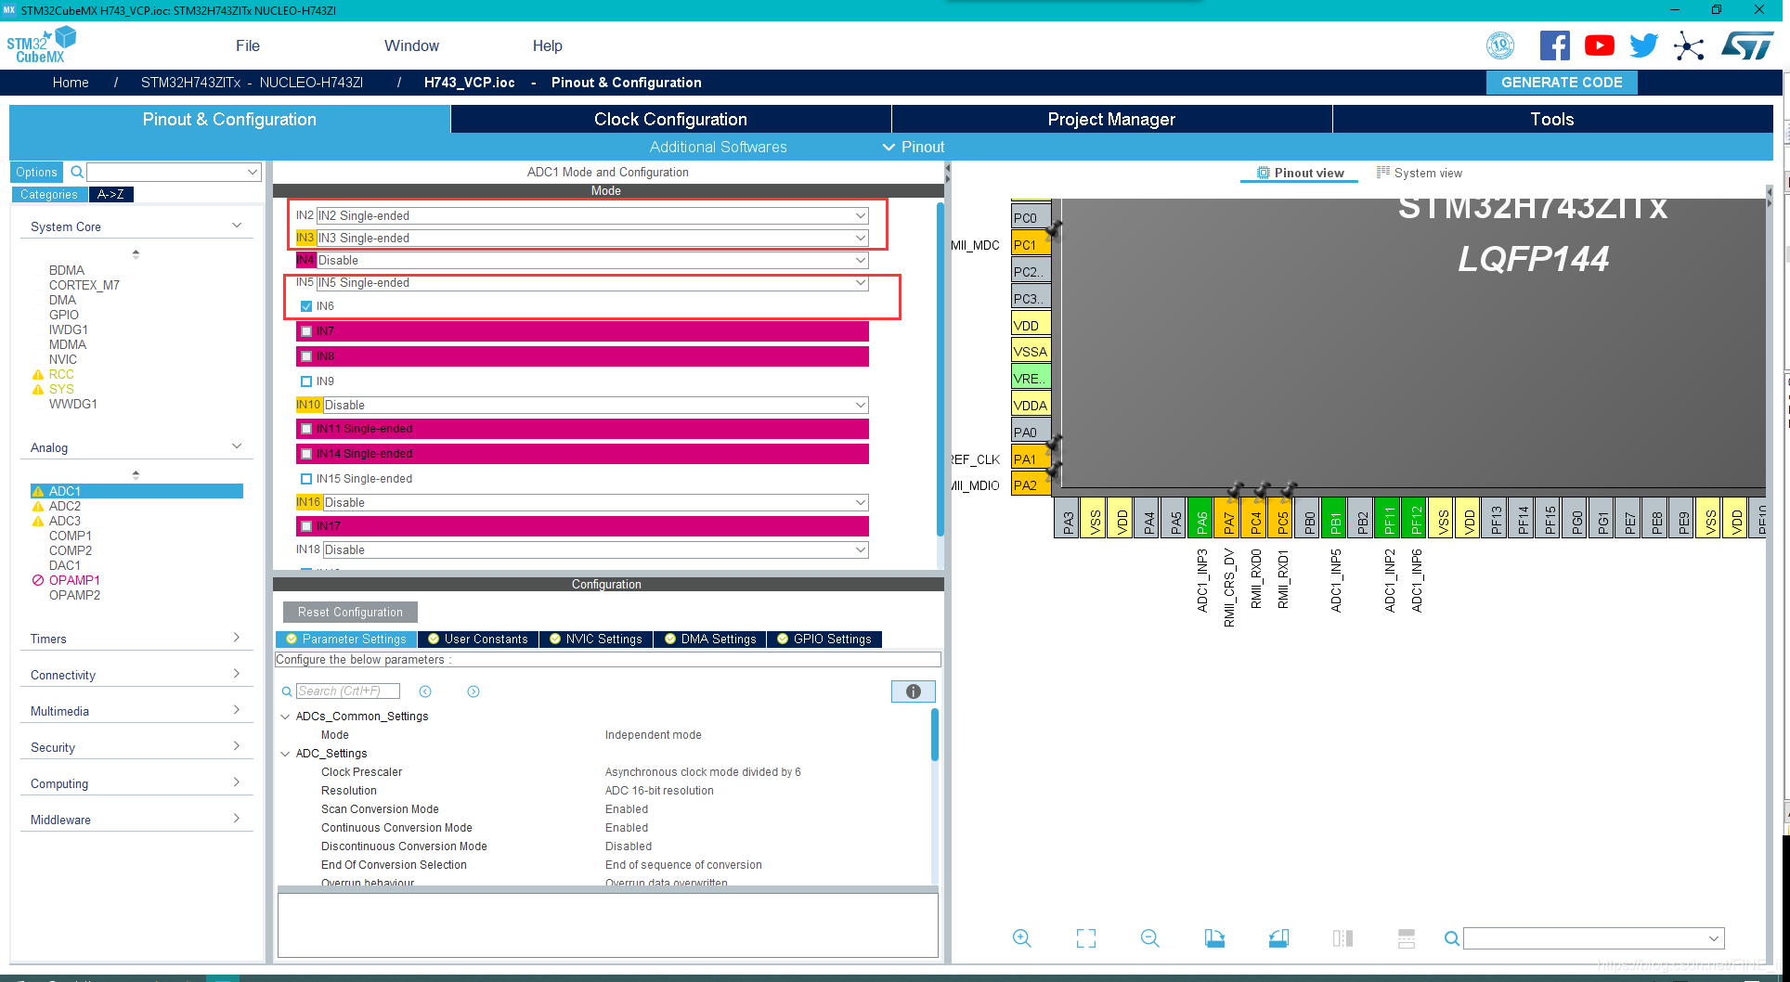Switch to the Project Manager tab
This screenshot has width=1790, height=982.
click(1111, 119)
